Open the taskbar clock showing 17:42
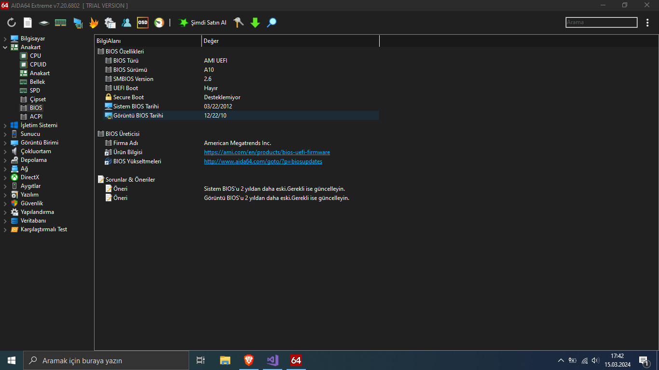Screen dimensions: 659x370 pos(618,360)
